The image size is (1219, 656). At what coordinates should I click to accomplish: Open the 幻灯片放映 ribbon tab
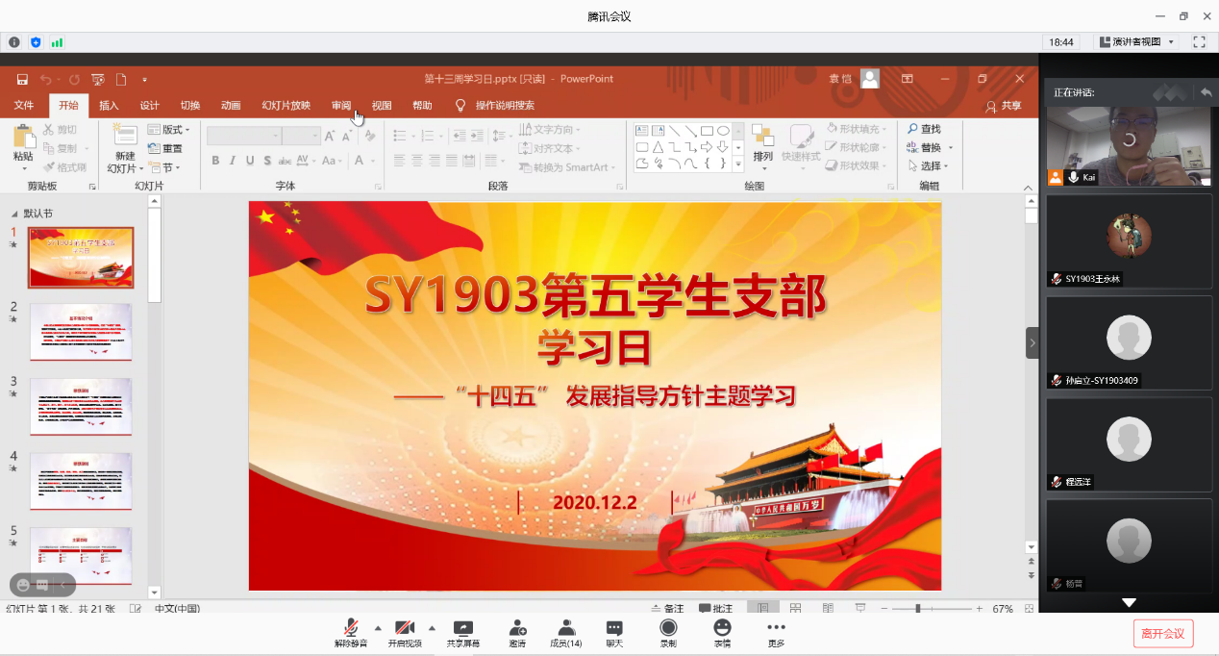pyautogui.click(x=286, y=106)
